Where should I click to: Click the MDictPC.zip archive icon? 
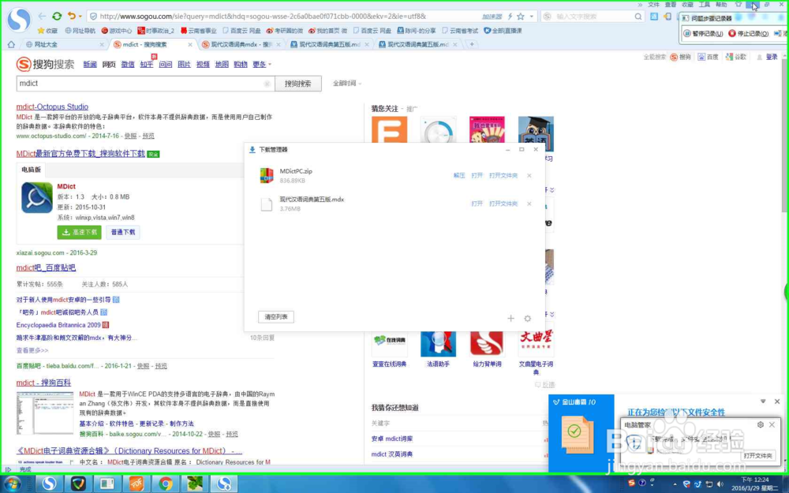tap(266, 176)
